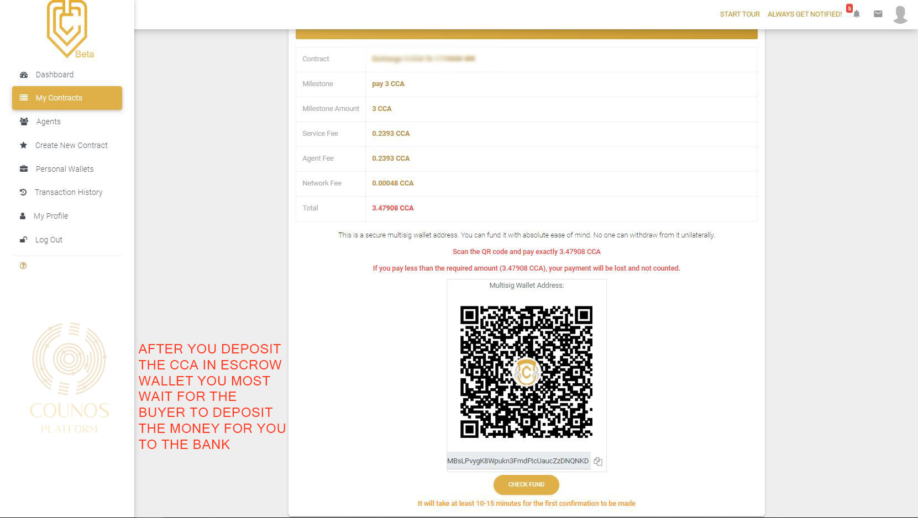Open the help question mark icon
This screenshot has width=918, height=518.
23,266
